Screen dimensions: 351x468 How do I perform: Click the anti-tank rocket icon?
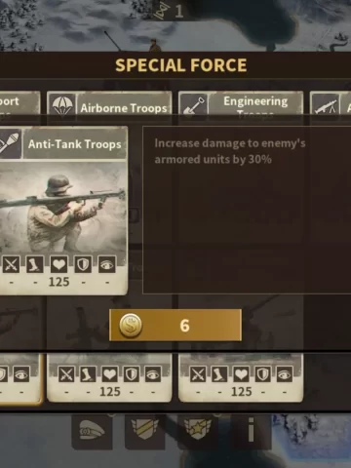click(x=9, y=143)
